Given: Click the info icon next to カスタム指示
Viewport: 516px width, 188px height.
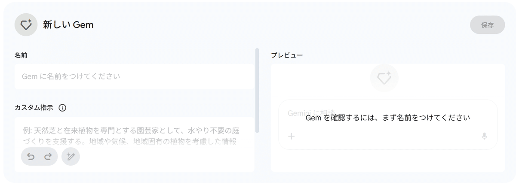Looking at the screenshot, I should click(62, 108).
